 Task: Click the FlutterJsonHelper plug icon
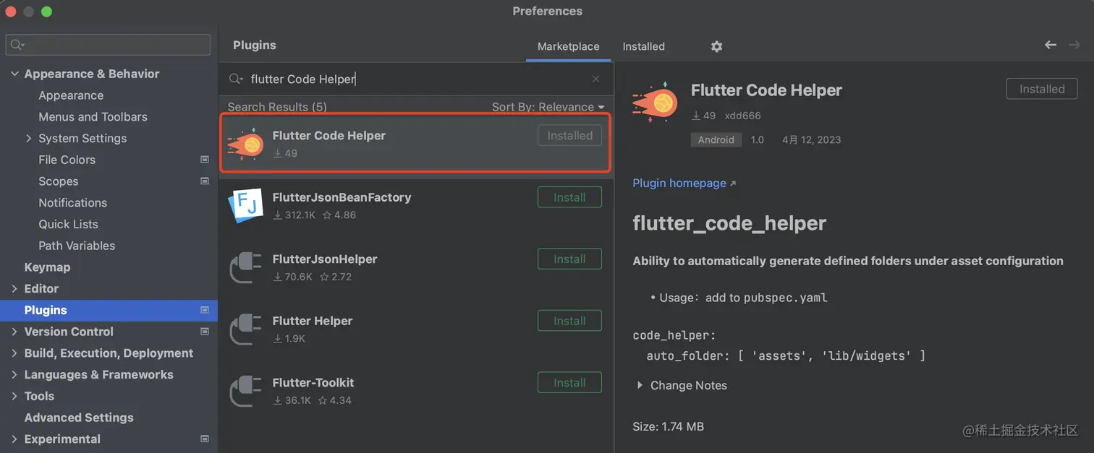245,268
